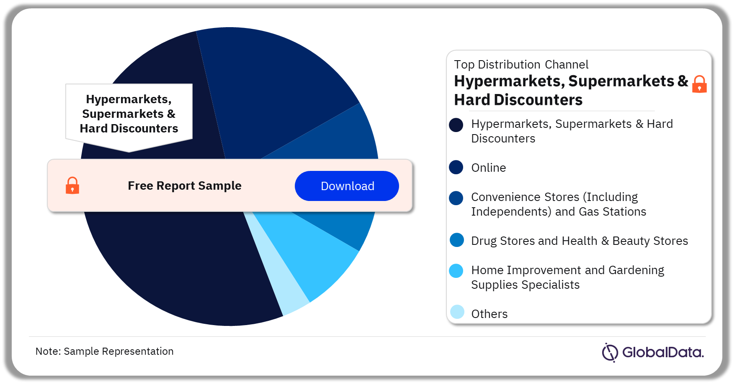The image size is (734, 384).
Task: Select the Online legend color dot
Action: pyautogui.click(x=456, y=167)
